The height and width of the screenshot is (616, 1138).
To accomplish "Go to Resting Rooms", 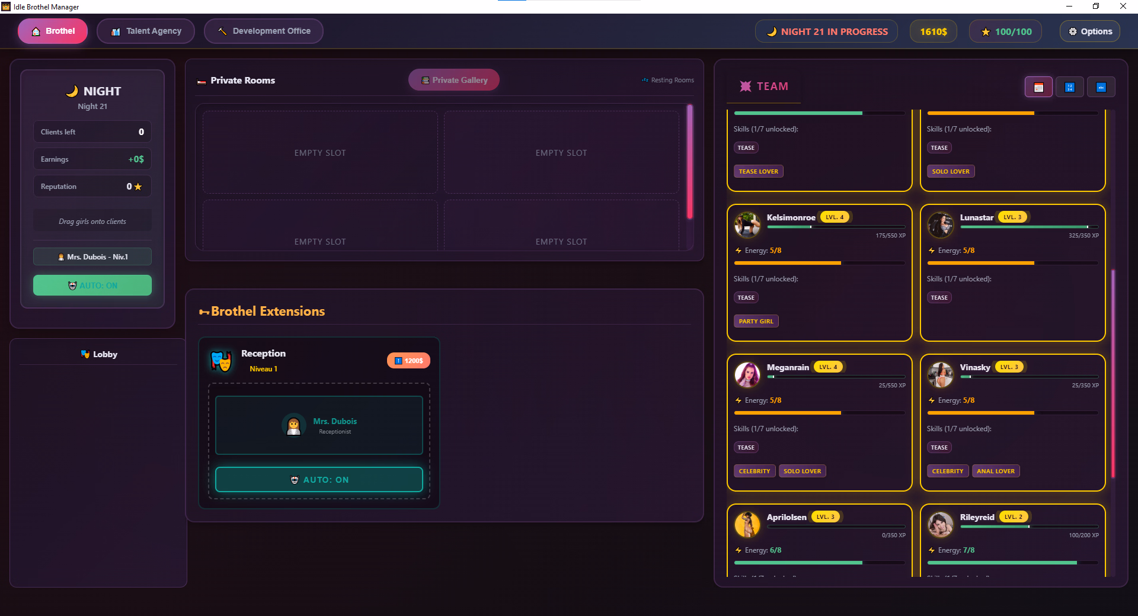I will (668, 80).
